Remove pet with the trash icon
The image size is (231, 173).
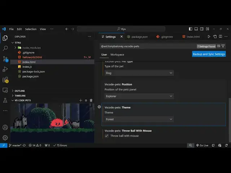(x=91, y=100)
